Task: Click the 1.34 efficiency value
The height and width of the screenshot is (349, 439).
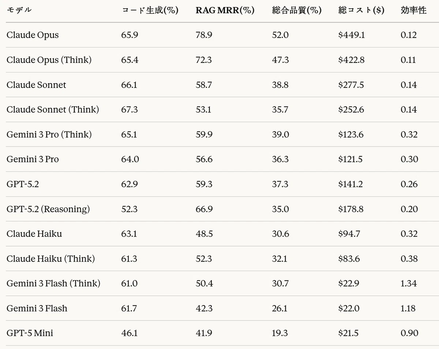Action: [409, 284]
